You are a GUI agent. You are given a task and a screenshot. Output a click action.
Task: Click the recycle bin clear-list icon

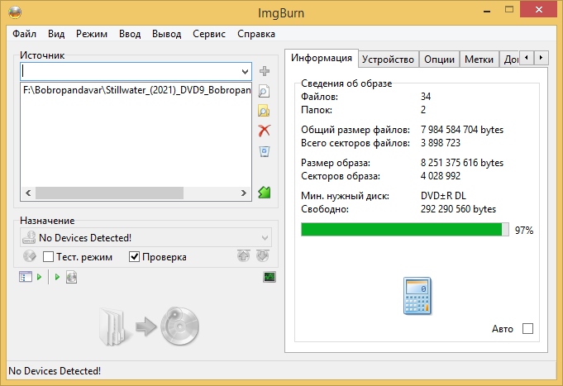coord(265,151)
